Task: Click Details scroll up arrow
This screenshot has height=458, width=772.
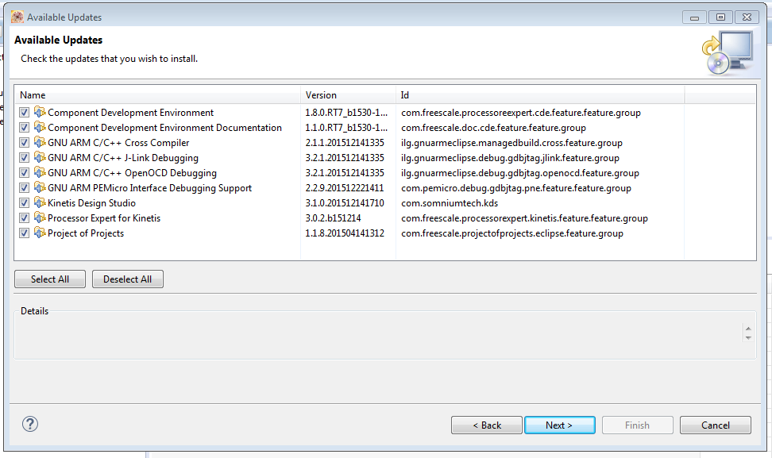Action: [748, 329]
